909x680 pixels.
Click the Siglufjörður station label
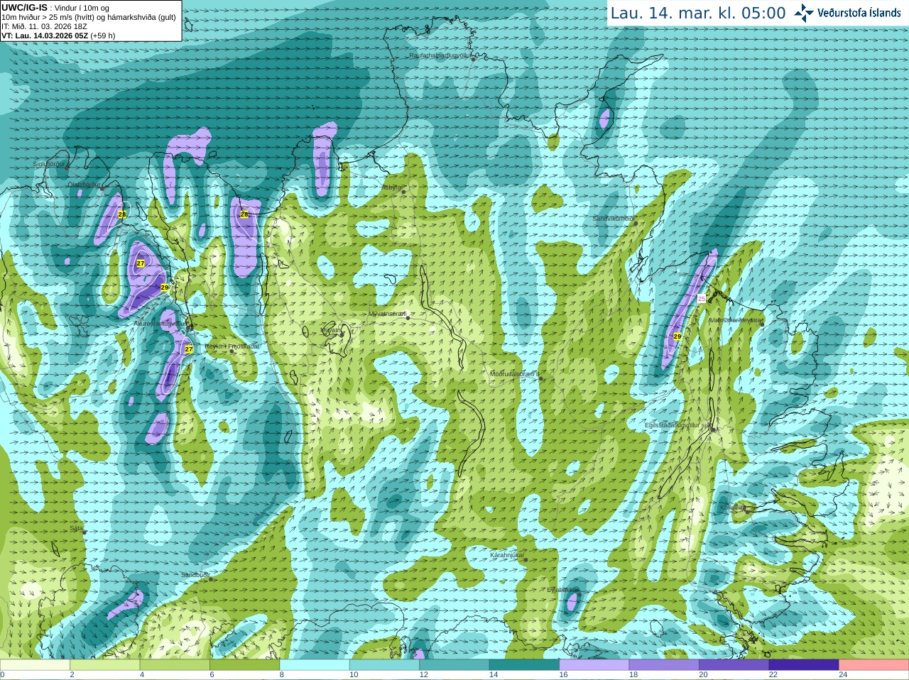49,164
